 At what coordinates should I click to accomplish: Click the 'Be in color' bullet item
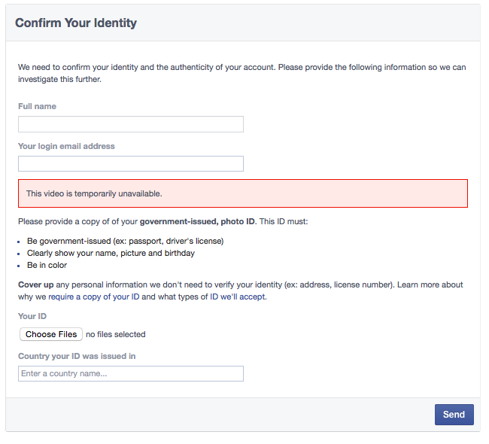click(x=47, y=265)
